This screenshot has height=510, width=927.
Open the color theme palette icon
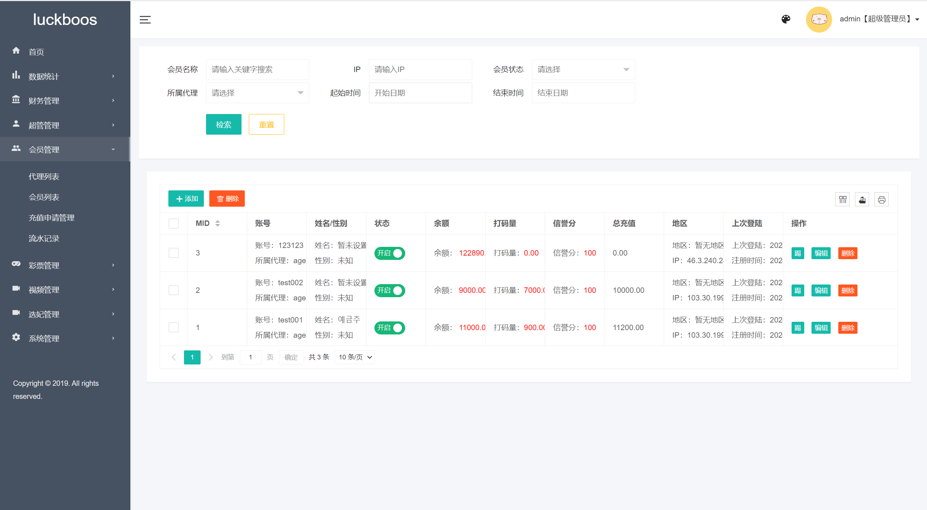click(786, 19)
